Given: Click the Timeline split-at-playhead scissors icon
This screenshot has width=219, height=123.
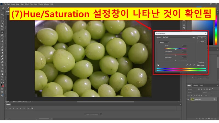Looking at the screenshot, I should tap(28, 108).
